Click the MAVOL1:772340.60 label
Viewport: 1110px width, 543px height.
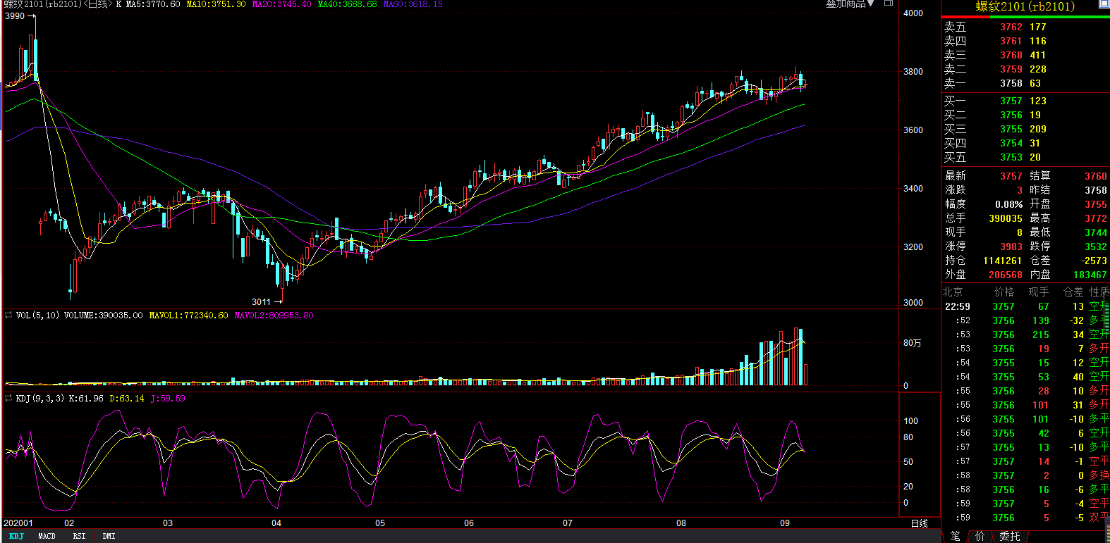tap(189, 316)
